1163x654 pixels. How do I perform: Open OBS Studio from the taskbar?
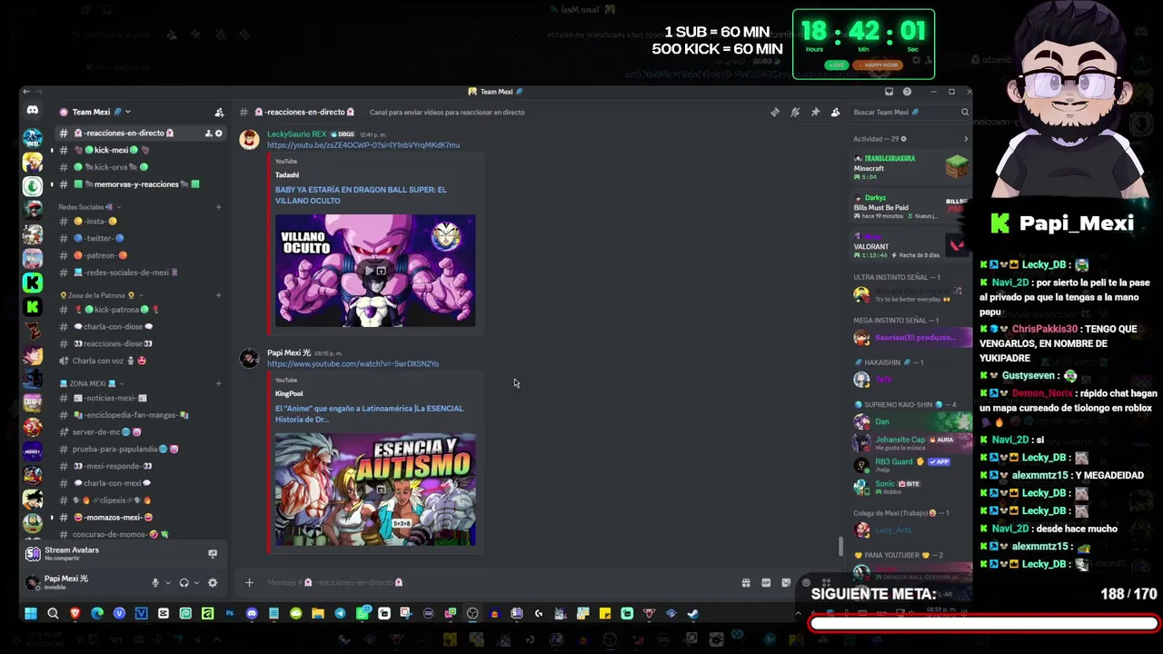point(472,613)
